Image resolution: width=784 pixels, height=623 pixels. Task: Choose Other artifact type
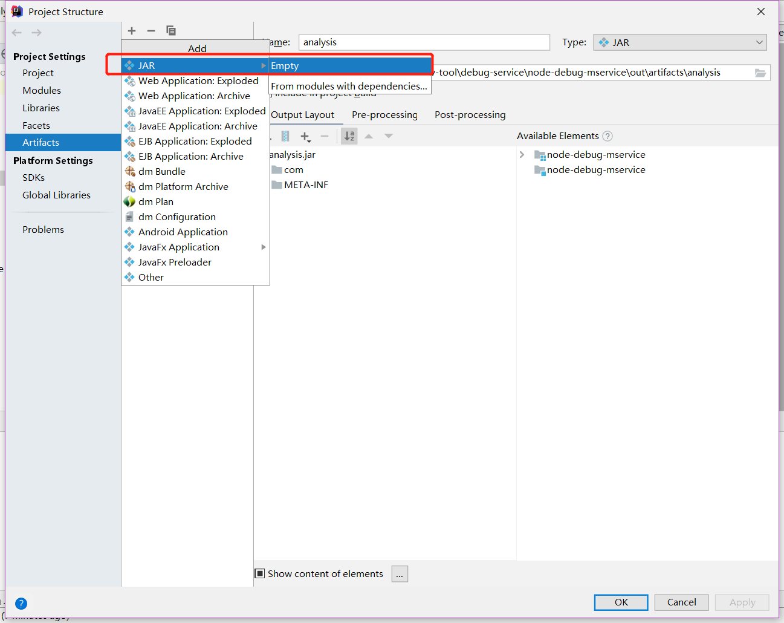(x=195, y=277)
